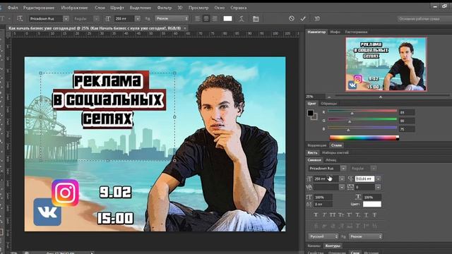The height and width of the screenshot is (254, 452).
Task: Open language dropdown showing Русский
Action: click(x=323, y=236)
